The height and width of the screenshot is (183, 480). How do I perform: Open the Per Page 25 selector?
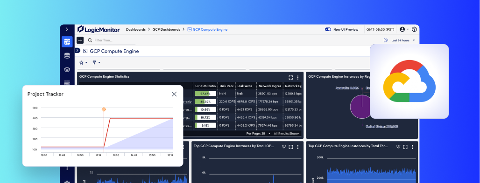coord(259,134)
